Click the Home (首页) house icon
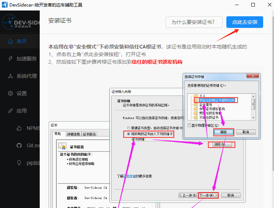The width and height of the screenshot is (274, 208). pyautogui.click(x=10, y=41)
